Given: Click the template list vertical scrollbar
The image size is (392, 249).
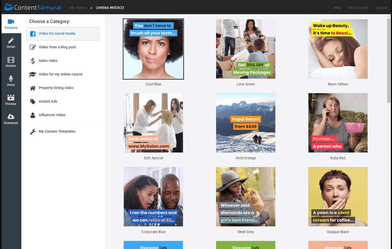Looking at the screenshot, I should click(x=388, y=60).
